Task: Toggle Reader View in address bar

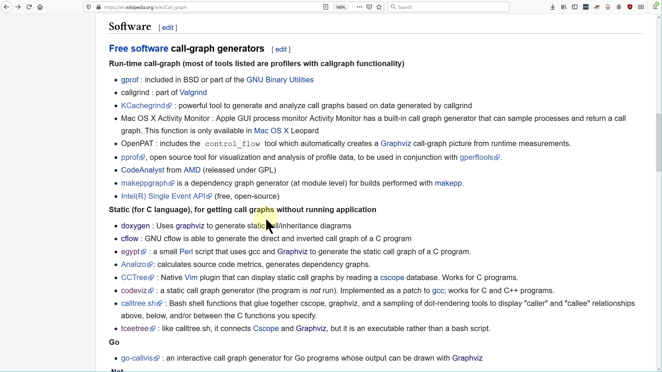Action: click(x=326, y=7)
